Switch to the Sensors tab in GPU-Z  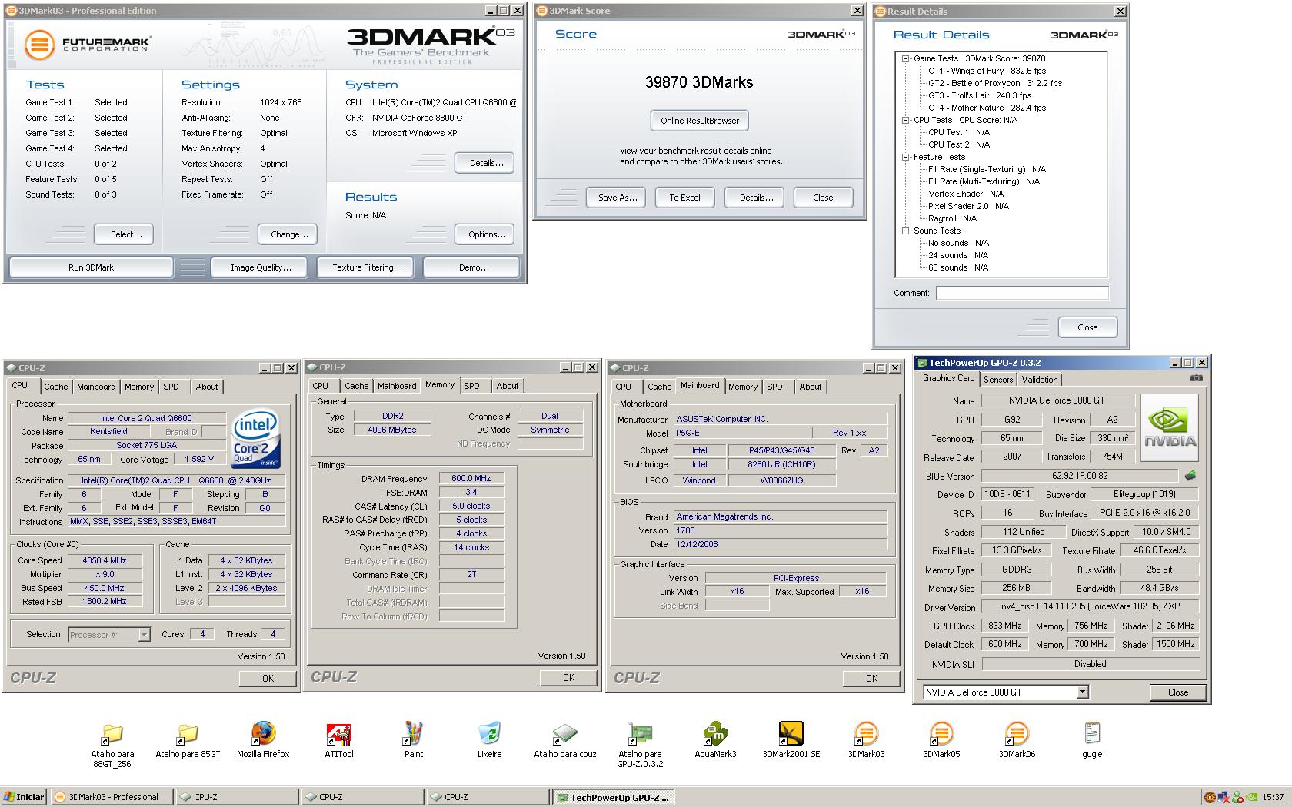click(x=998, y=380)
